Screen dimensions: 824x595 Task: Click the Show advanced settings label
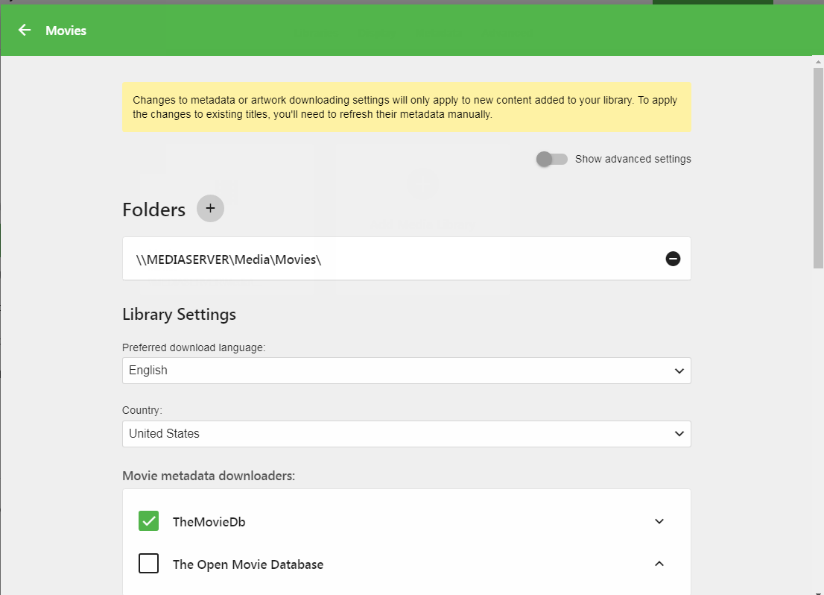633,159
